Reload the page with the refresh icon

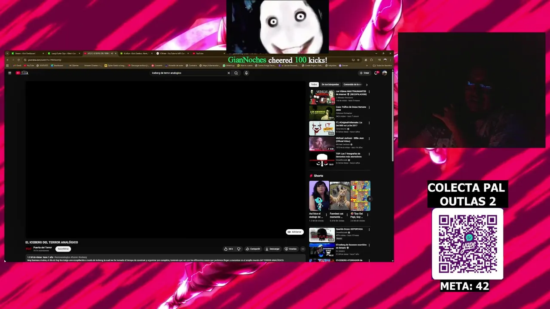[18, 60]
